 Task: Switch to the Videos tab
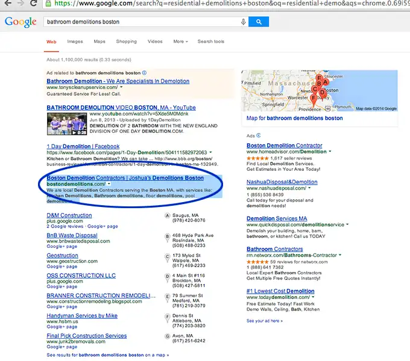pyautogui.click(x=155, y=42)
